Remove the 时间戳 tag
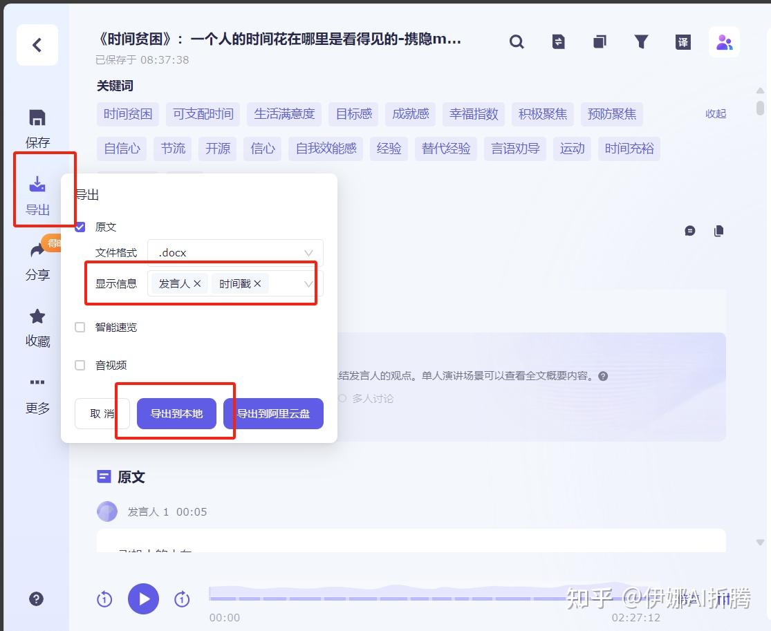This screenshot has width=771, height=631. pos(257,283)
